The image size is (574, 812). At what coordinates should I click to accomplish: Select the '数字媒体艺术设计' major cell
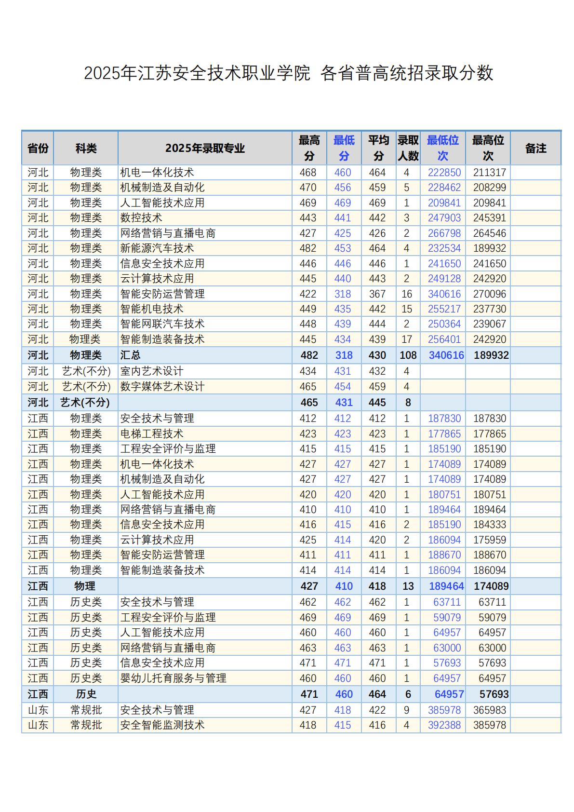(205, 387)
